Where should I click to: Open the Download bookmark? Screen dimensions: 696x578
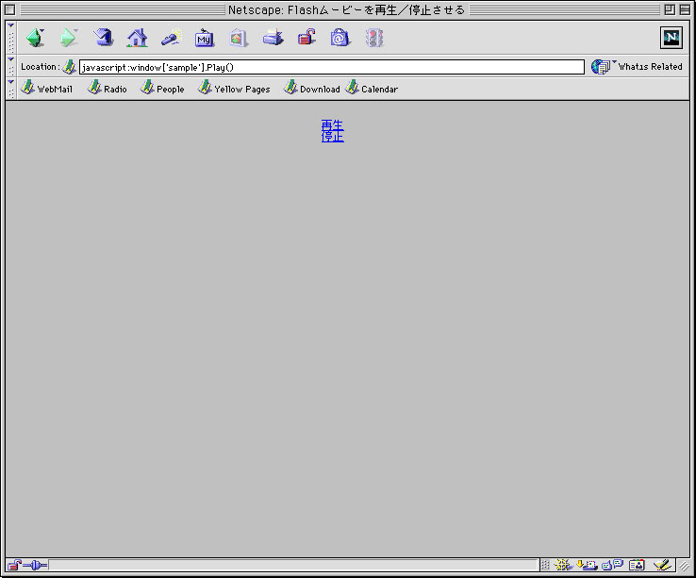(312, 88)
